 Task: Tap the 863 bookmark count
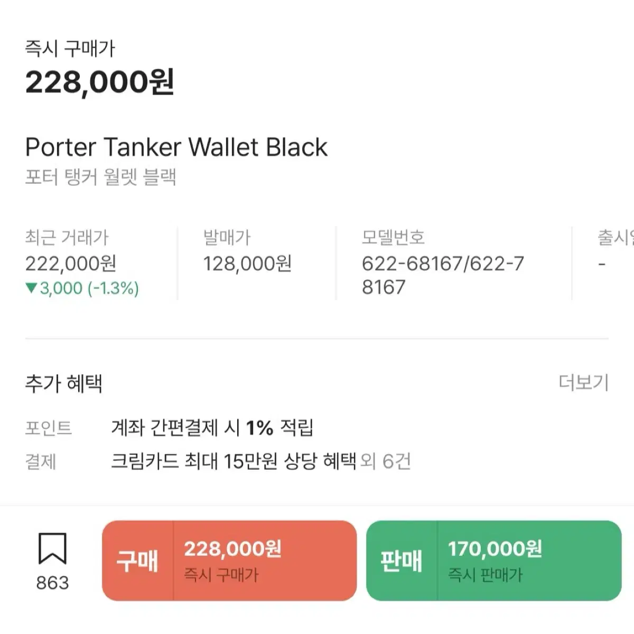pos(52,583)
